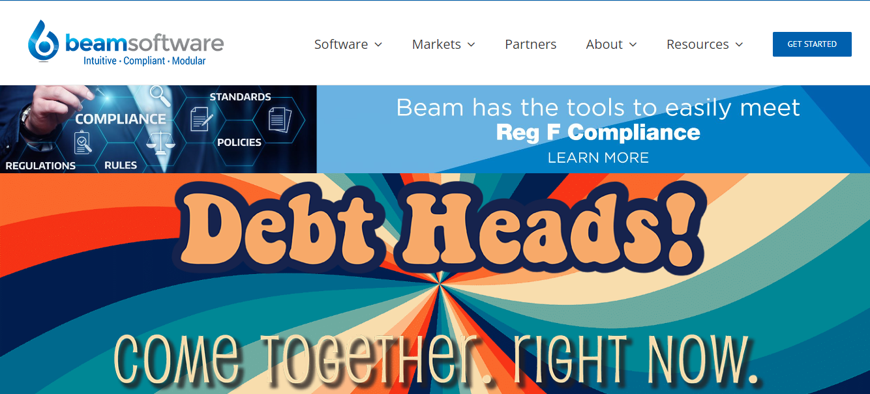Click the magnifying glass hexagon icon
Image resolution: width=870 pixels, height=394 pixels.
coord(160,96)
